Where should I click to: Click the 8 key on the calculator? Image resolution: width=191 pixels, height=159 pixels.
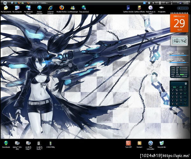pyautogui.click(x=177, y=94)
